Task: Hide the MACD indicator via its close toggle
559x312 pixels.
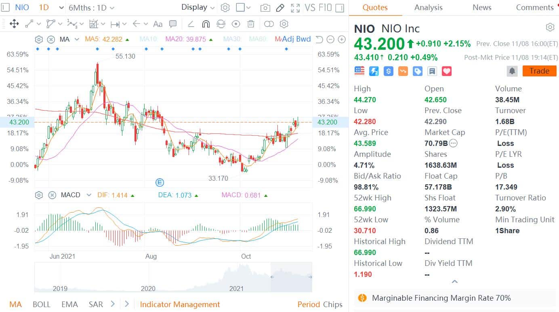Action: click(52, 195)
